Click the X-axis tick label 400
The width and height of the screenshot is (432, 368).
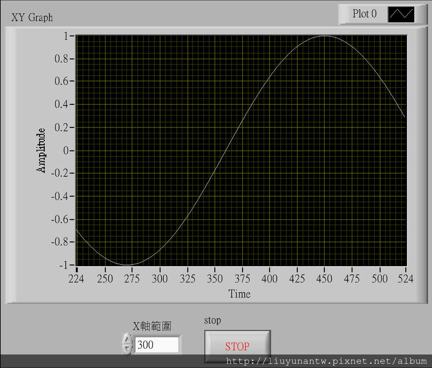click(270, 279)
